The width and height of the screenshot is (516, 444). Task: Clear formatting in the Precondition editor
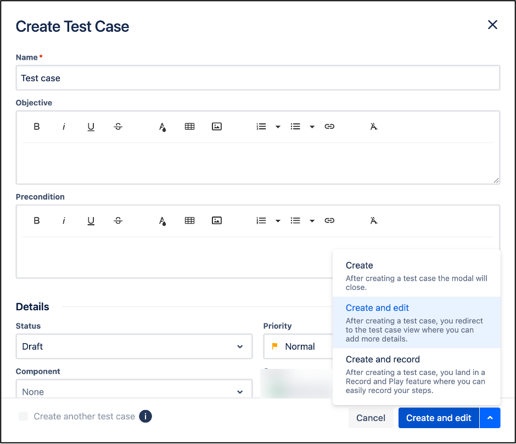[374, 220]
